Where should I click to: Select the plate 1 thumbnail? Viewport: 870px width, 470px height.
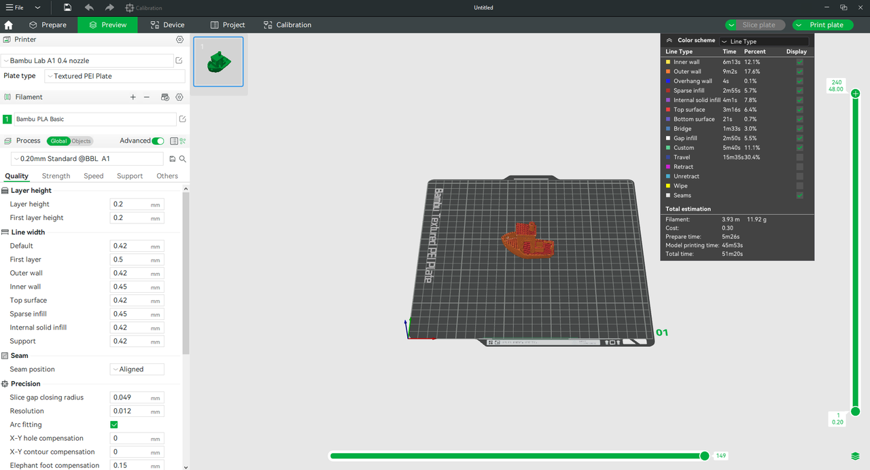point(218,62)
